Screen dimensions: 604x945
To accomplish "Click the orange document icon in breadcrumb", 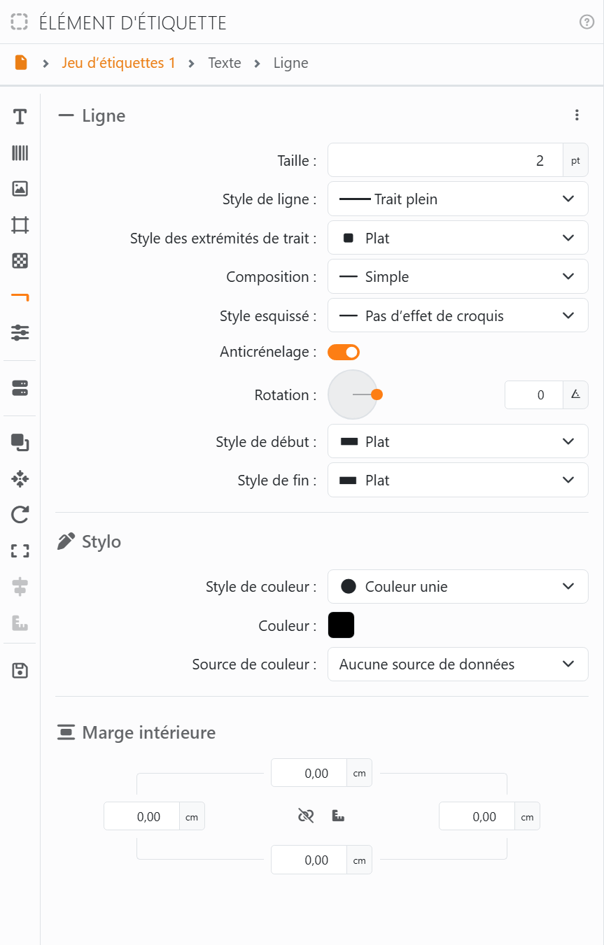I will point(21,63).
